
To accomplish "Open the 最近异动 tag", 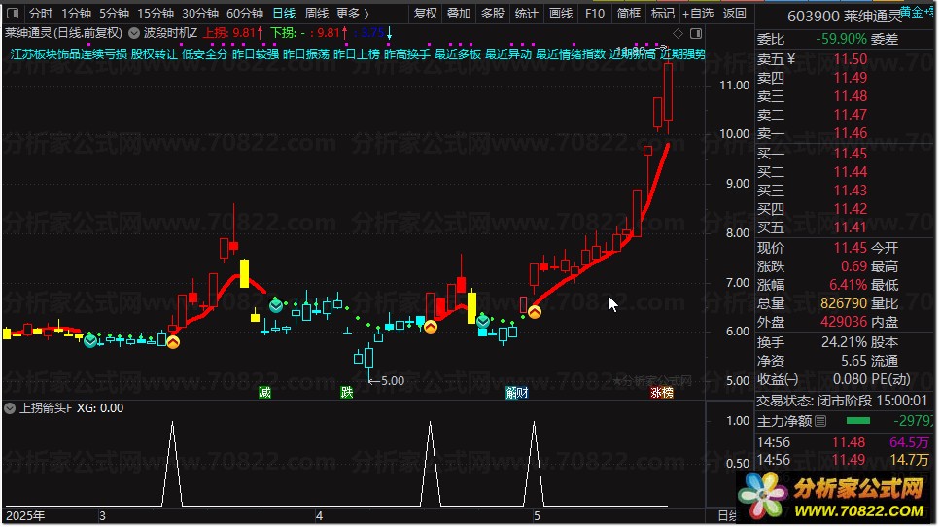I will point(508,53).
